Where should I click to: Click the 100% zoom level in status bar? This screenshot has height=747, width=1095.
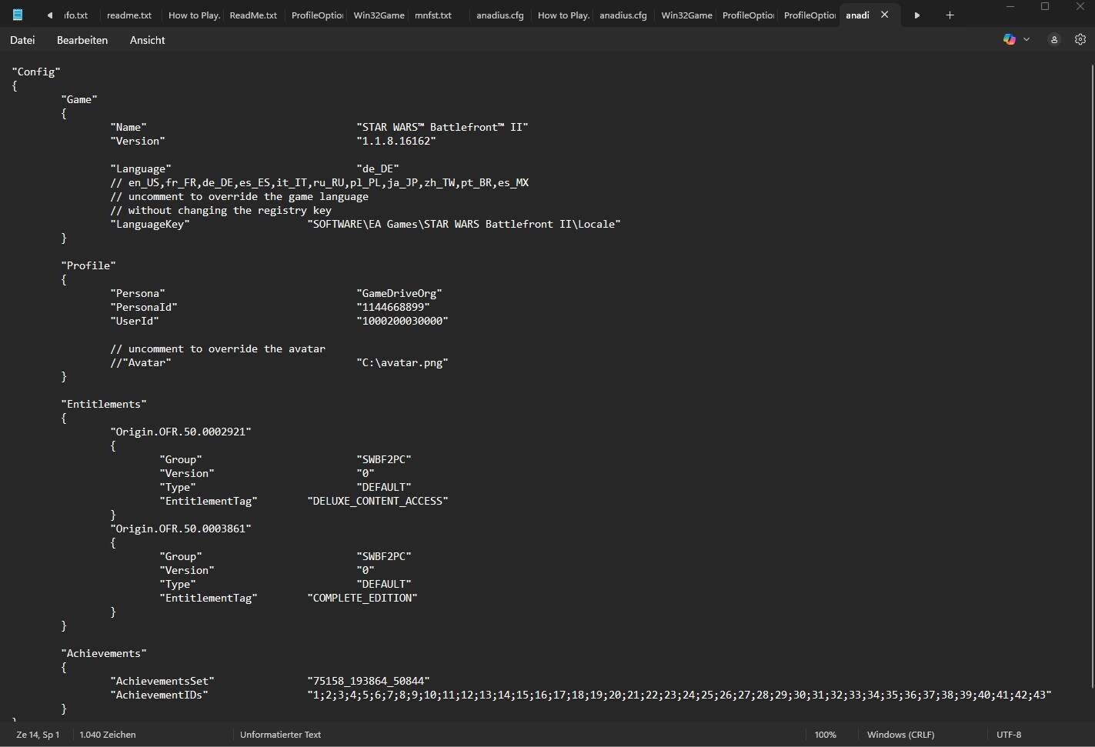825,735
